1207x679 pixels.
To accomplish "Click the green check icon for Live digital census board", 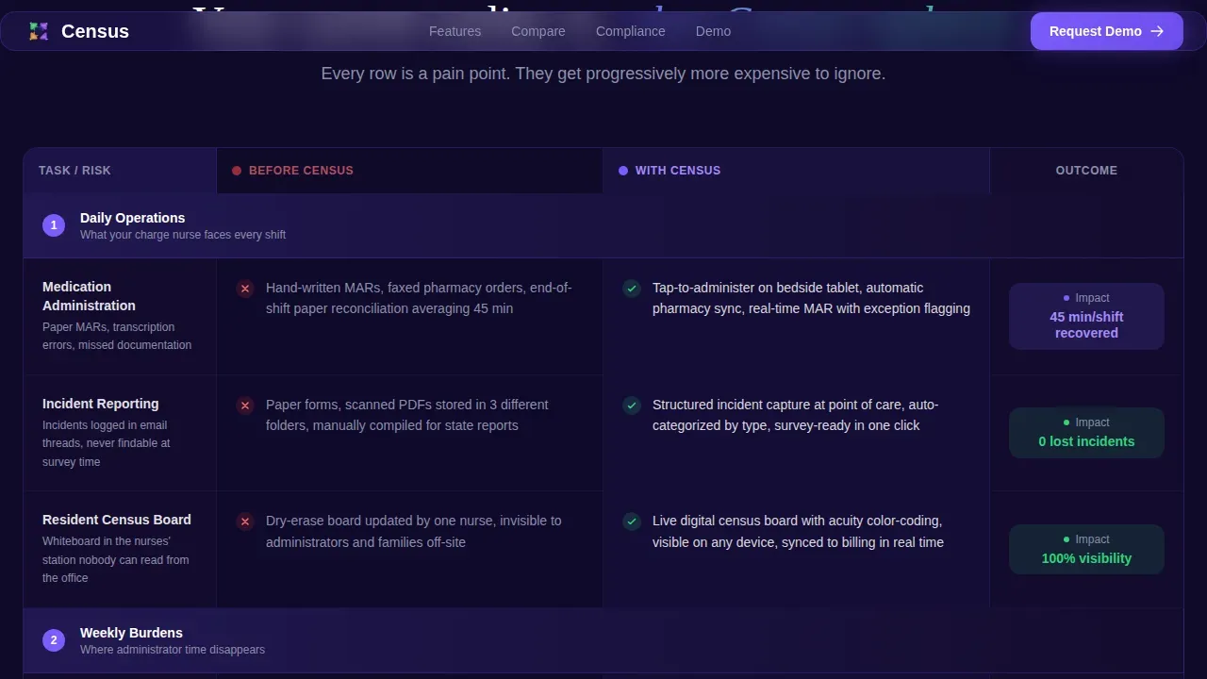I will pos(632,522).
